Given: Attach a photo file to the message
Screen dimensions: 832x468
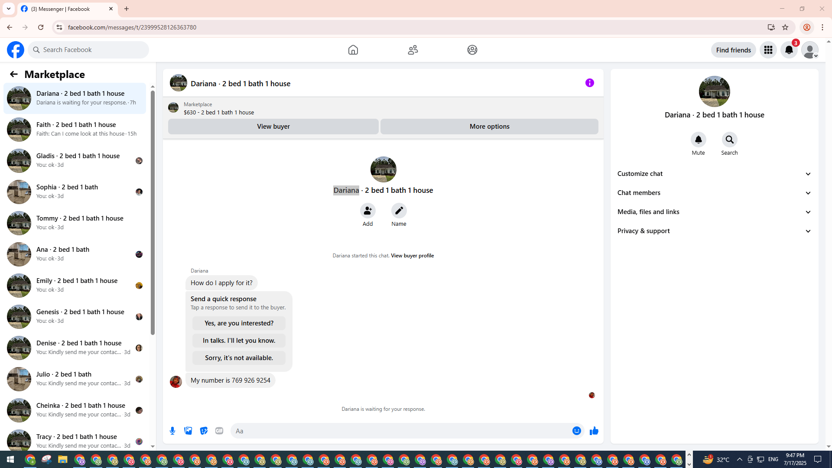Looking at the screenshot, I should coord(188,431).
